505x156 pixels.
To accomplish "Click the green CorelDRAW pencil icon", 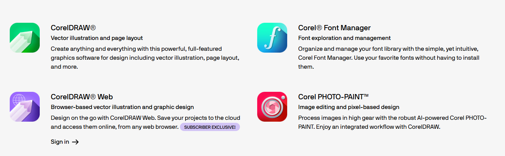I will [x=25, y=38].
